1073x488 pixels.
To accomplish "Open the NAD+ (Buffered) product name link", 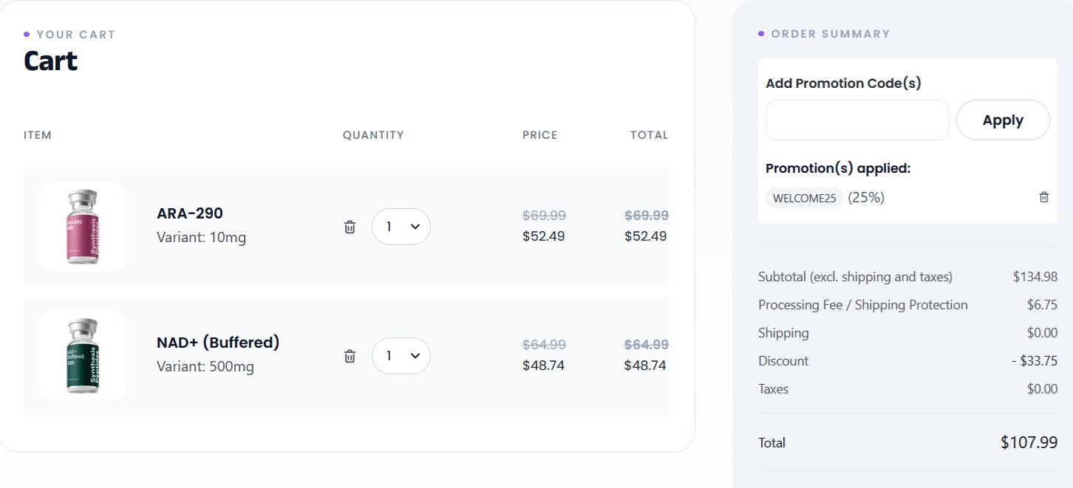I will pyautogui.click(x=218, y=343).
